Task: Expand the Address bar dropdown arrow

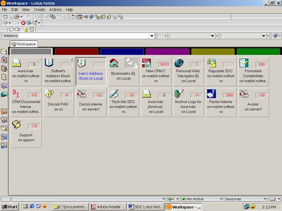Action: pyautogui.click(x=152, y=36)
